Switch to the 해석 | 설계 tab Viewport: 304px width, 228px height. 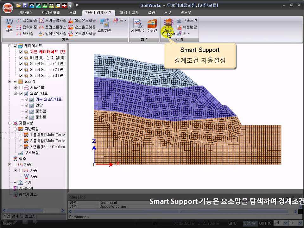point(129,13)
